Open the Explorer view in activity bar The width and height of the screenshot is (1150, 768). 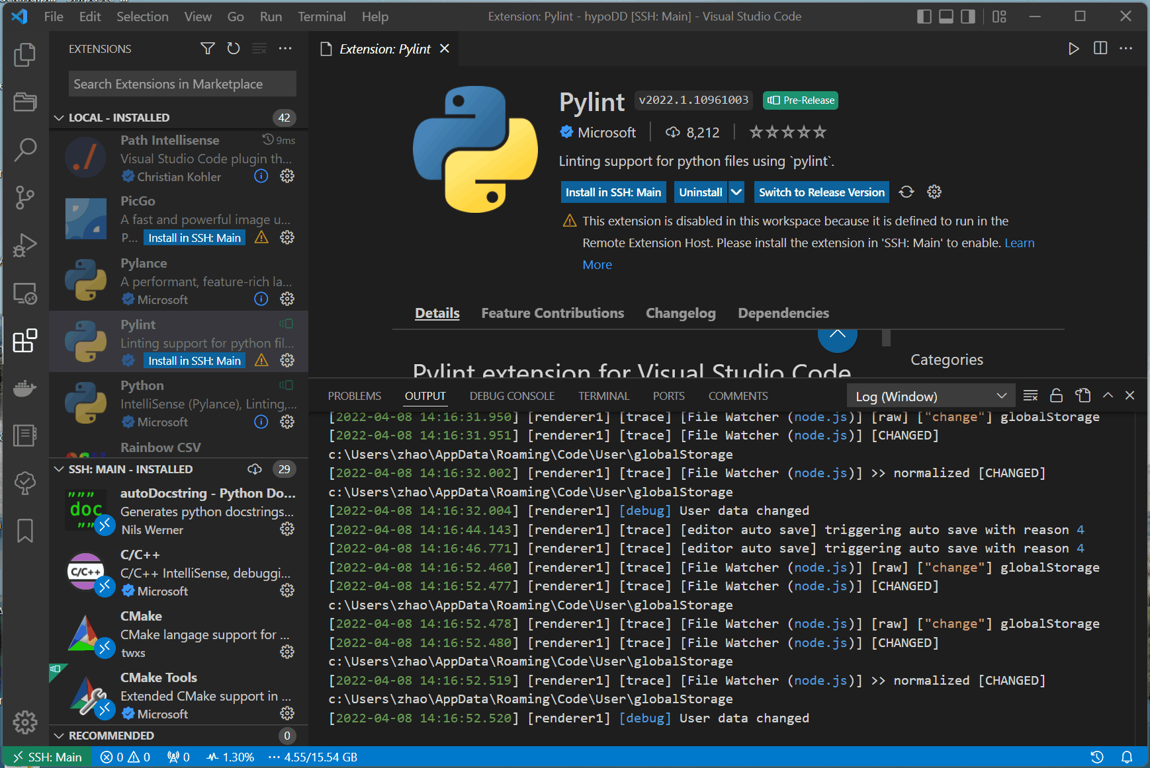pos(24,54)
